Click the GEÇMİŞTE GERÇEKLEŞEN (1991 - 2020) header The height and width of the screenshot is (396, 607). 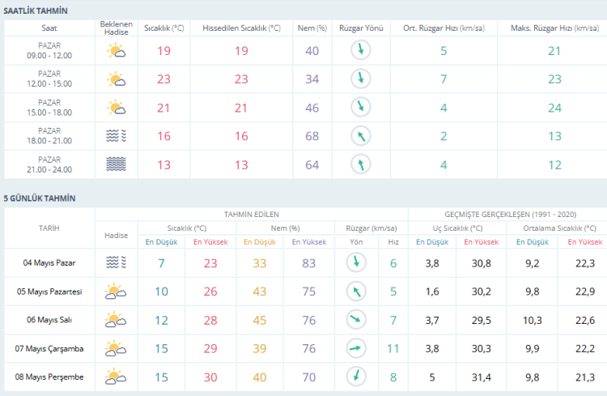click(506, 214)
